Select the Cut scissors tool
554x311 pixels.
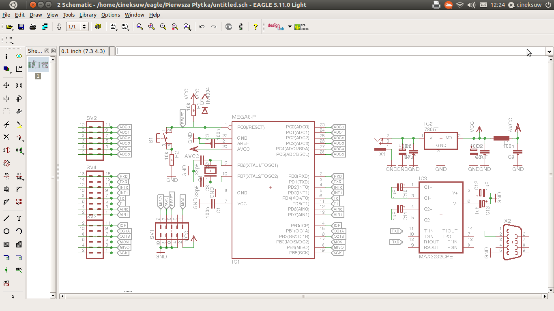[6, 124]
